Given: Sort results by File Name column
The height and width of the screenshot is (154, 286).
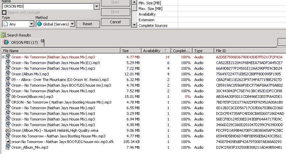Looking at the screenshot, I should coord(61,51).
